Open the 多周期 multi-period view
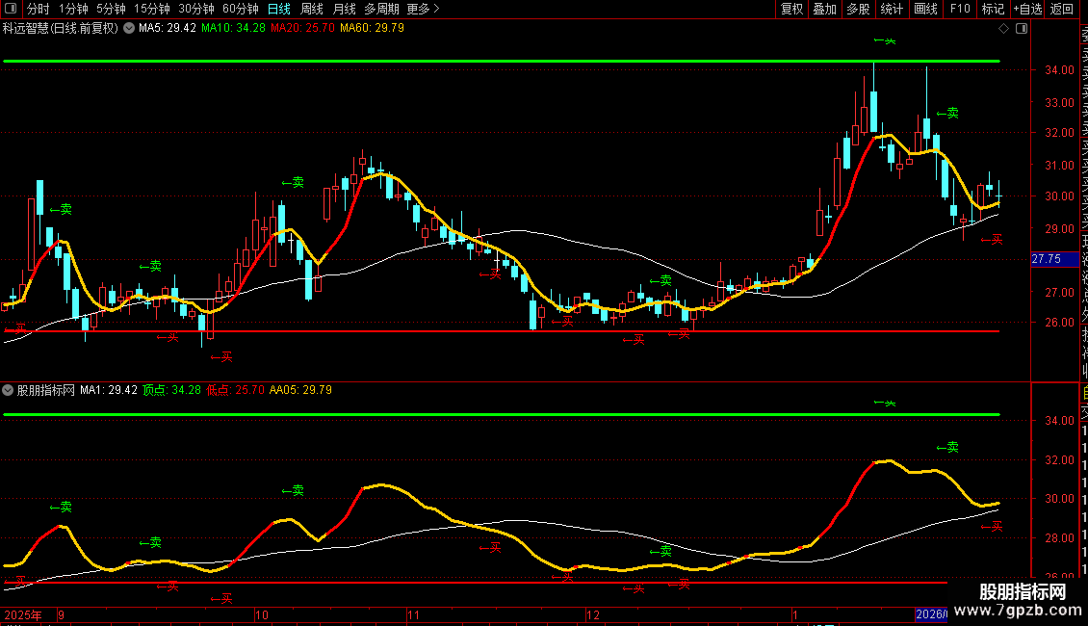The width and height of the screenshot is (1088, 626). 381,9
